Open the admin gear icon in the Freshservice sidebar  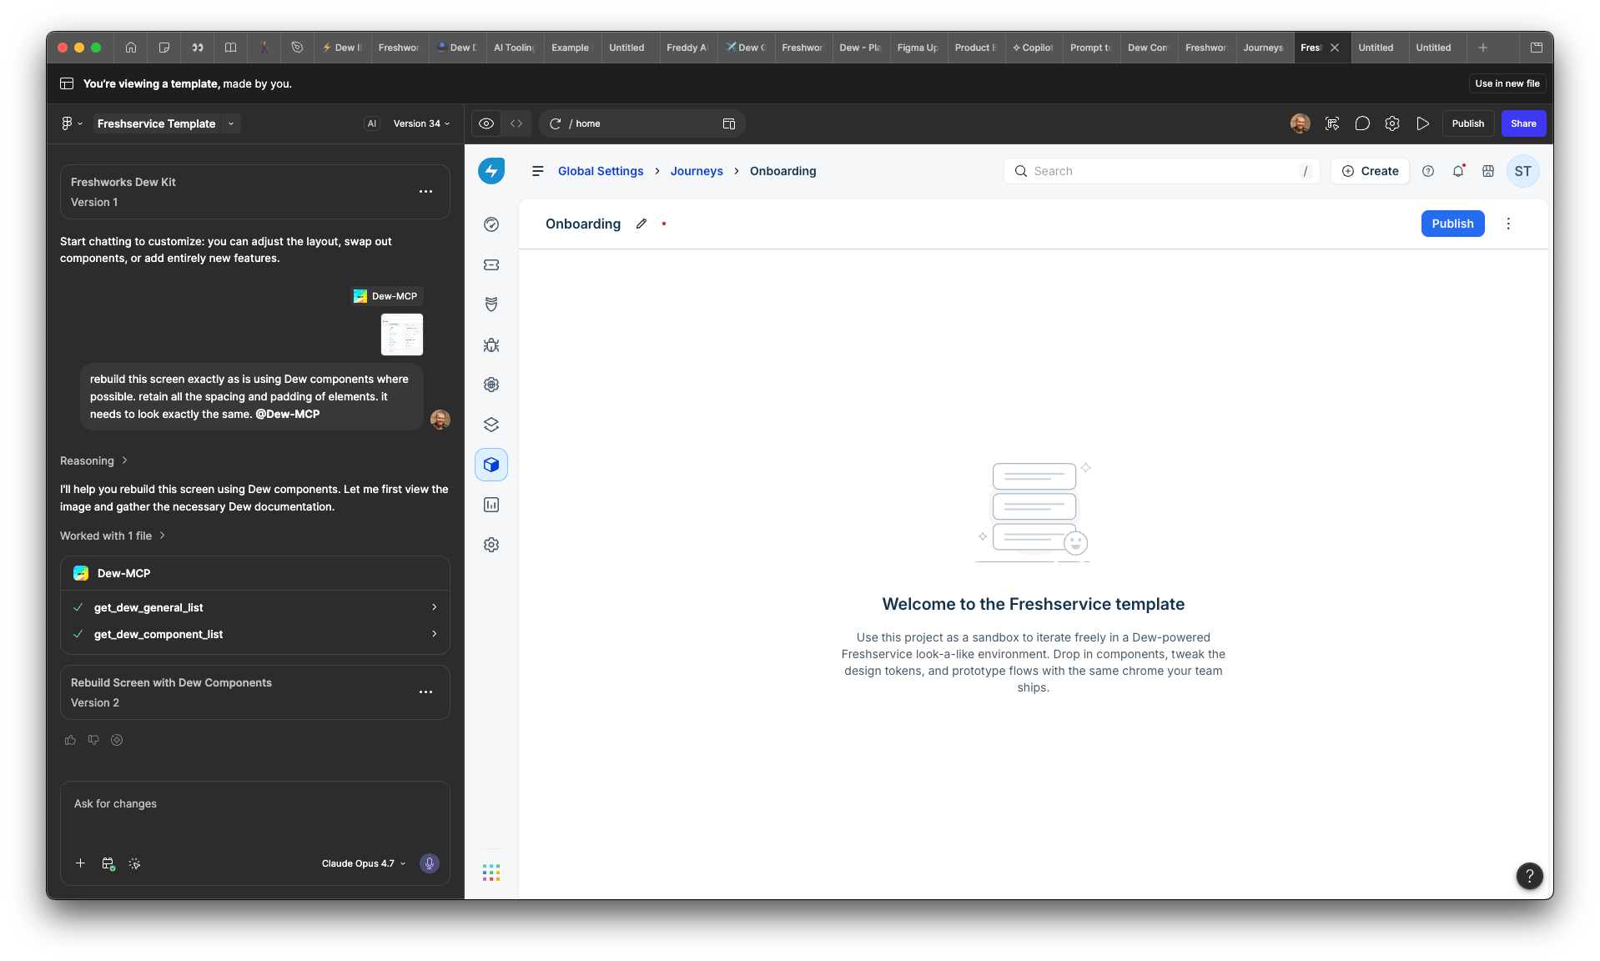[491, 545]
